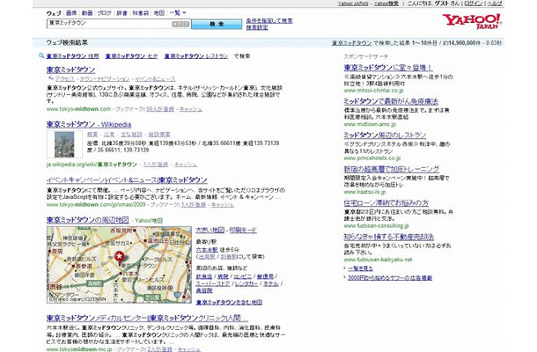Open 東京ミッドタウンを含む地図 link
This screenshot has height=352, width=537.
coord(229,303)
